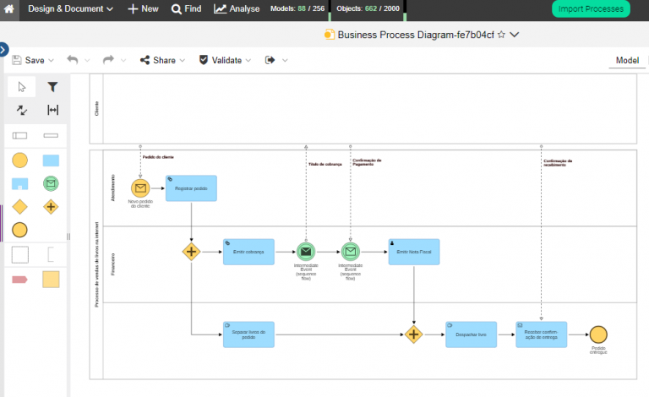Click the filter funnel icon in palette
The width and height of the screenshot is (649, 397).
(x=52, y=87)
